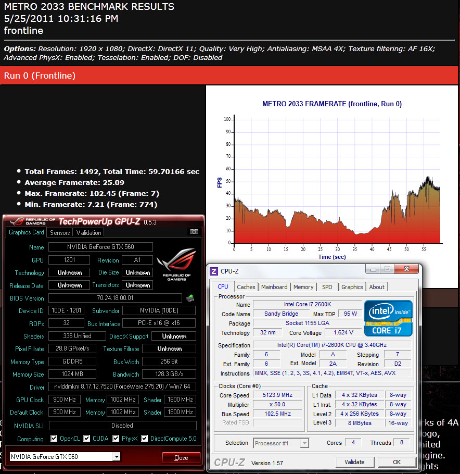The image size is (460, 474).
Task: Click the Bus Interface PCI-E x16 value
Action: click(x=159, y=323)
